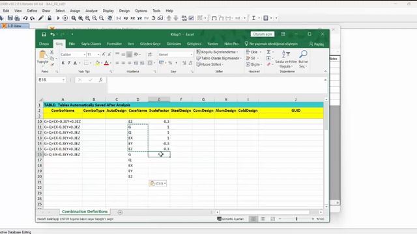Click the fill color bucket icon

97,63
